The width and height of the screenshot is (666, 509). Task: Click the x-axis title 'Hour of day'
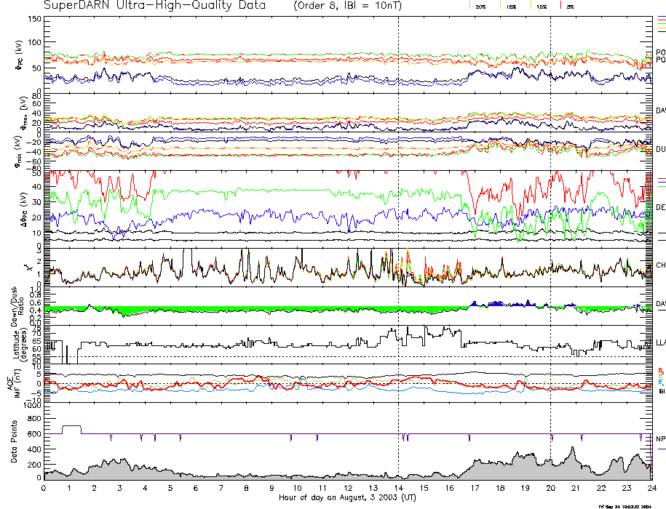coord(347,498)
